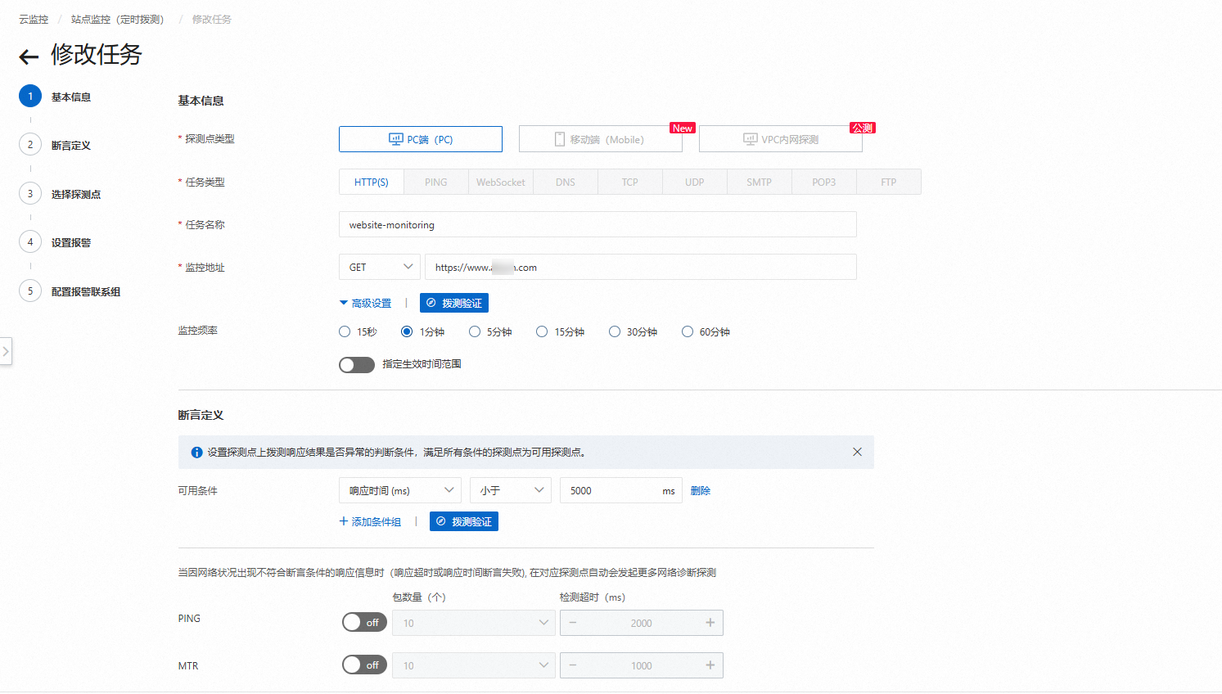
Task: Select the POP3 task type tab
Action: [x=824, y=182]
